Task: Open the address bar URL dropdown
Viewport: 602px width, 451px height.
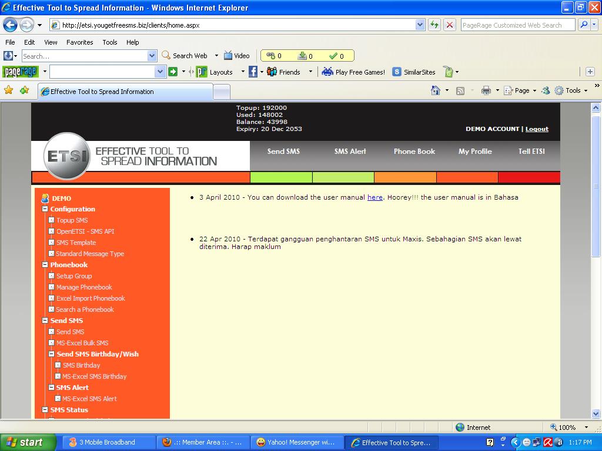Action: coord(420,25)
